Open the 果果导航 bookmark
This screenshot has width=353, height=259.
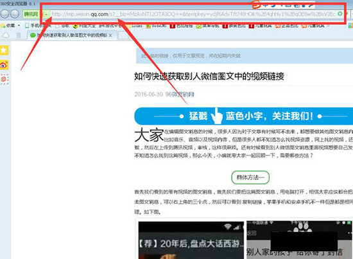207,26
